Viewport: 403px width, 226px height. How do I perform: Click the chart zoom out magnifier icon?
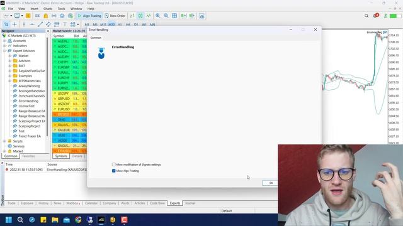(166, 16)
